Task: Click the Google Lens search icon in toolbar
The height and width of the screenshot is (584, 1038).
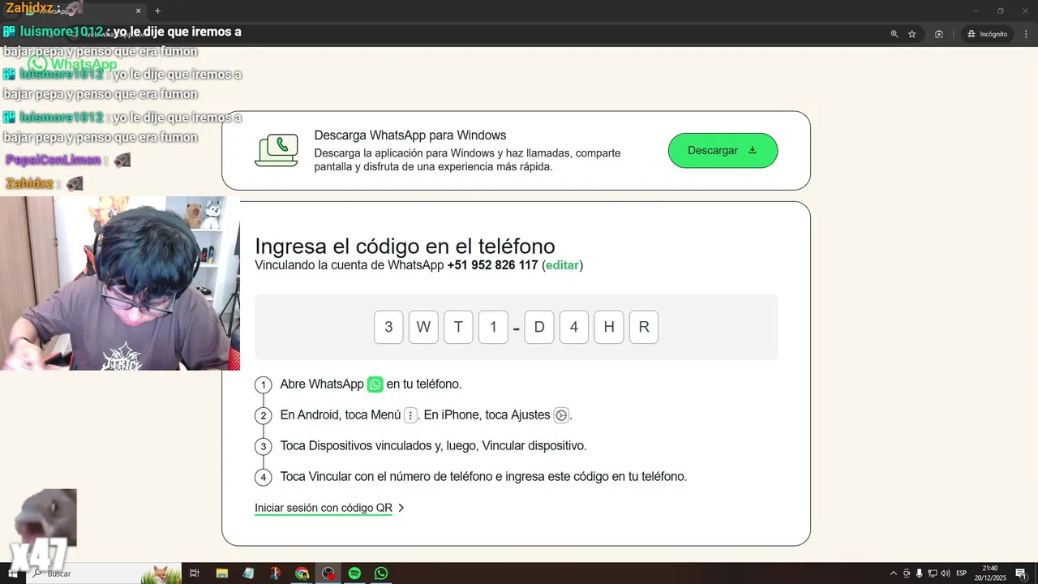Action: pos(939,34)
